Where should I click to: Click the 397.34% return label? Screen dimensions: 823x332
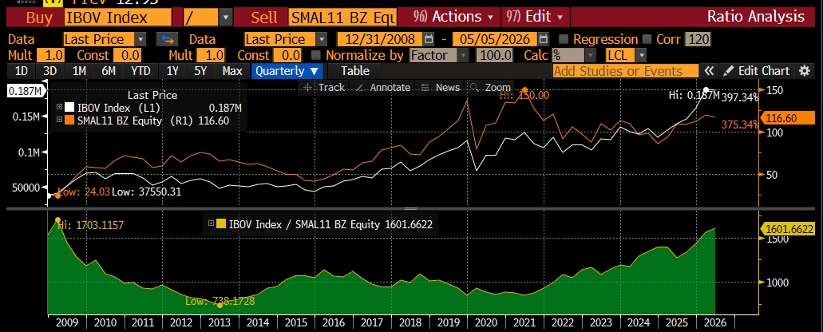pyautogui.click(x=740, y=97)
